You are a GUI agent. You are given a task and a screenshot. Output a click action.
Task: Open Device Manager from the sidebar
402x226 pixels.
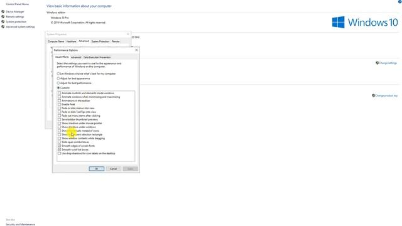click(x=15, y=11)
